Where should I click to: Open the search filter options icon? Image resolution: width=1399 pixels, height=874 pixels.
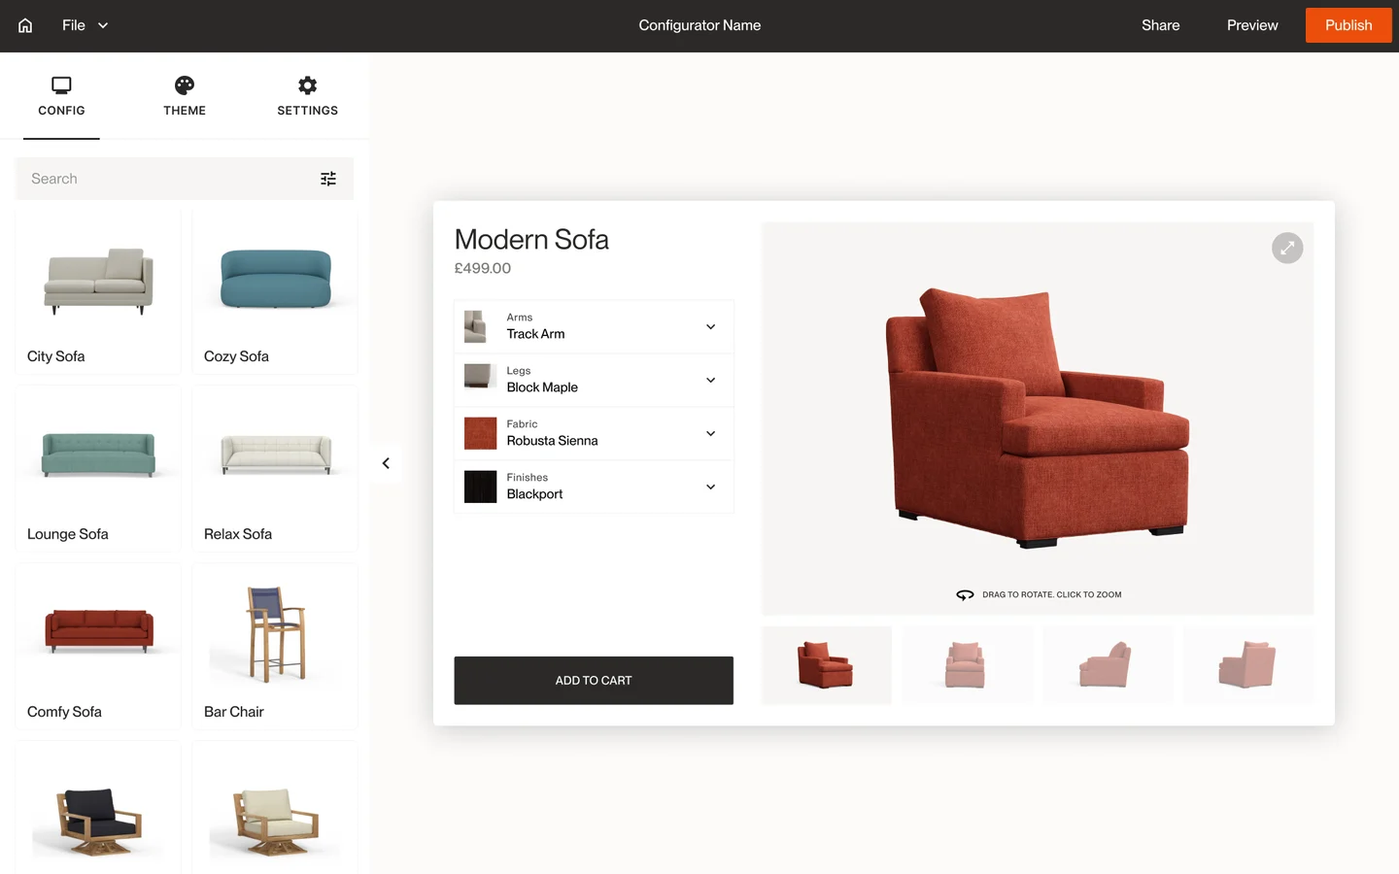coord(328,179)
